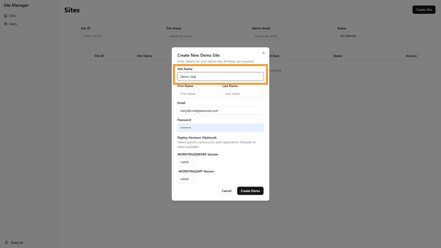Click the Users people icon in sidebar
This screenshot has height=248, width=441.
point(6,24)
